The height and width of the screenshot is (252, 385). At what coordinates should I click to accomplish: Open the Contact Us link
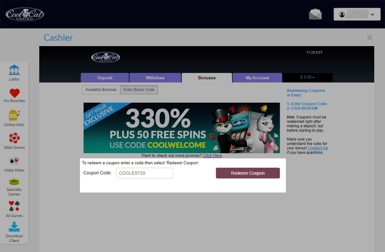tap(318, 148)
